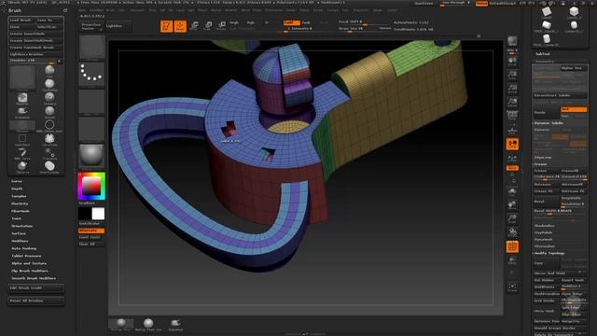Image resolution: width=597 pixels, height=336 pixels.
Task: Expand the SubTool section
Action: pos(542,54)
